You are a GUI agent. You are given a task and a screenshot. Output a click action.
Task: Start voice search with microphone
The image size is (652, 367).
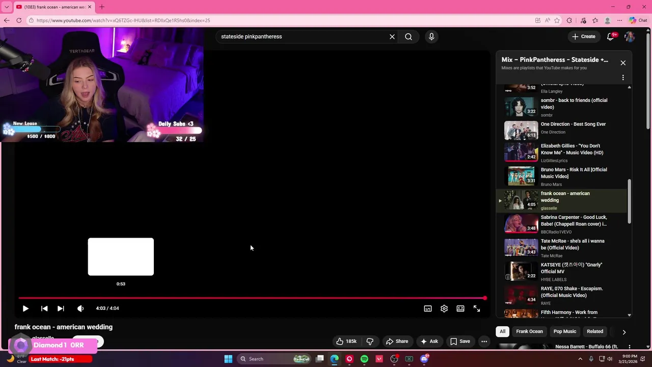431,37
